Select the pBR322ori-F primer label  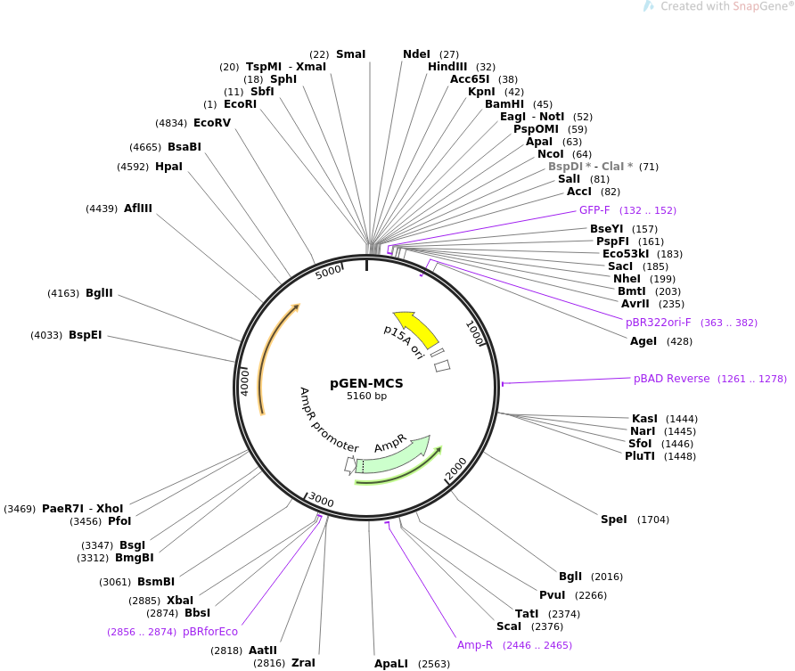658,323
